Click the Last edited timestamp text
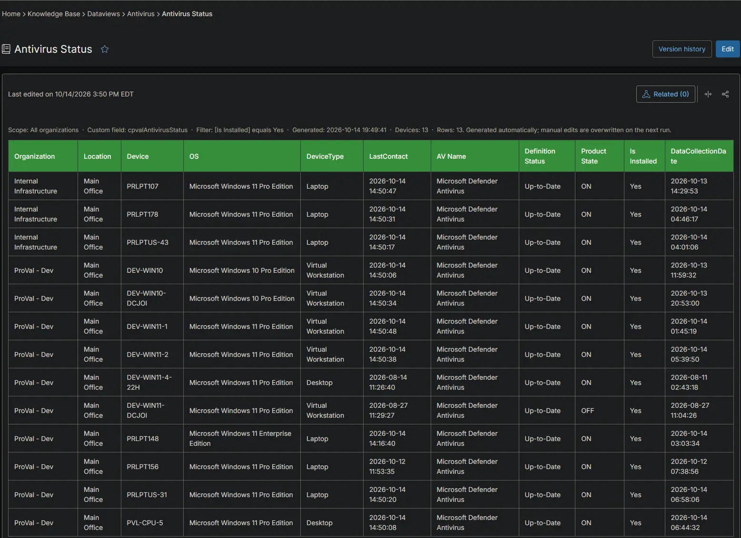Screen dimensions: 741x538 71,94
